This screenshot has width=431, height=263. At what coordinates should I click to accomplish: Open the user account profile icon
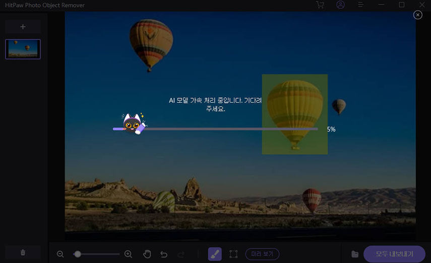(x=340, y=5)
